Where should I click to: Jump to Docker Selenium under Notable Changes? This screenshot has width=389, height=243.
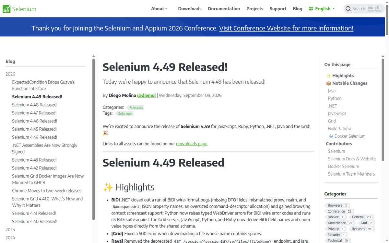(347, 136)
